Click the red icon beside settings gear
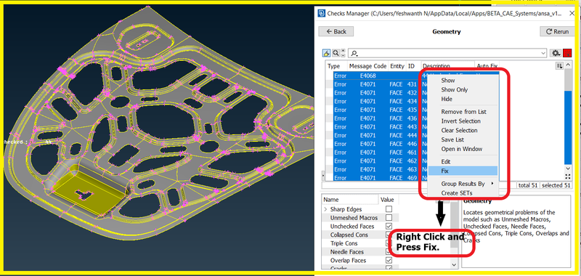The width and height of the screenshot is (581, 276). click(x=567, y=53)
